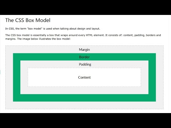Click the 'Padding' label in the diagram
Screen dimensions: 171x128
click(85, 64)
